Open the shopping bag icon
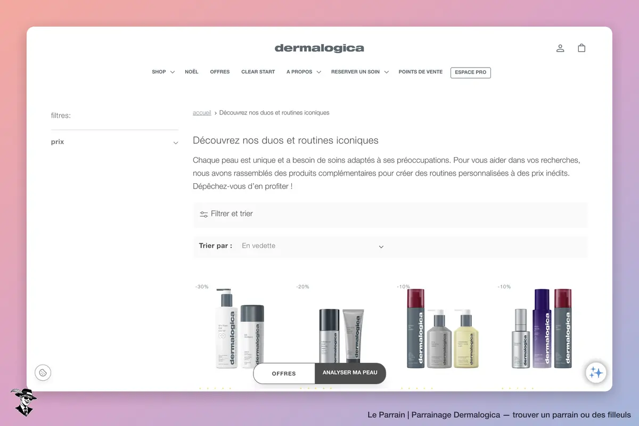 (x=581, y=48)
